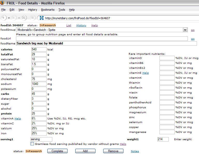Open the Bookmarks menu
The height and width of the screenshot is (155, 199).
click(48, 10)
